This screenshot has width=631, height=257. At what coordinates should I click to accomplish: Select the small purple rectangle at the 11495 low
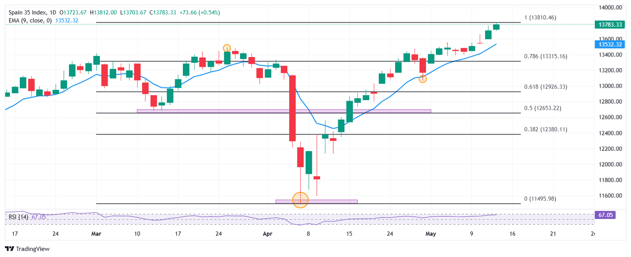(x=316, y=202)
